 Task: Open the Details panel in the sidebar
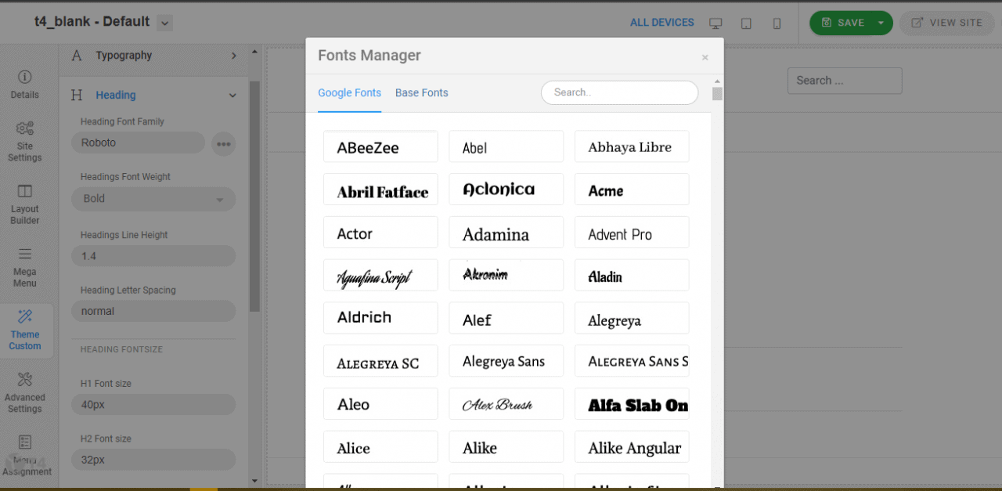tap(26, 85)
